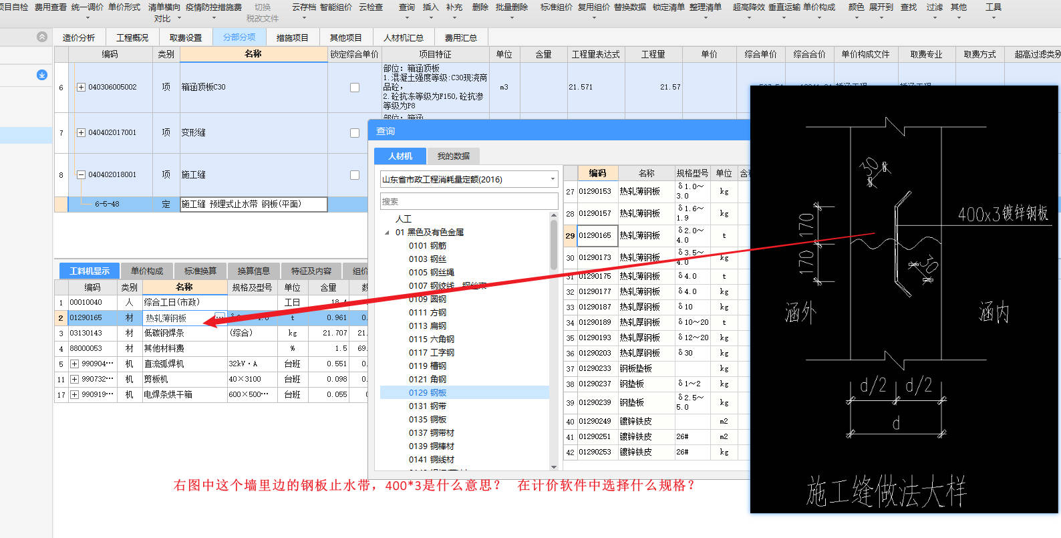Image resolution: width=1061 pixels, height=538 pixels.
Task: Click the tree panel vertical scrollbar in 查询 dialog
Action: 554,244
